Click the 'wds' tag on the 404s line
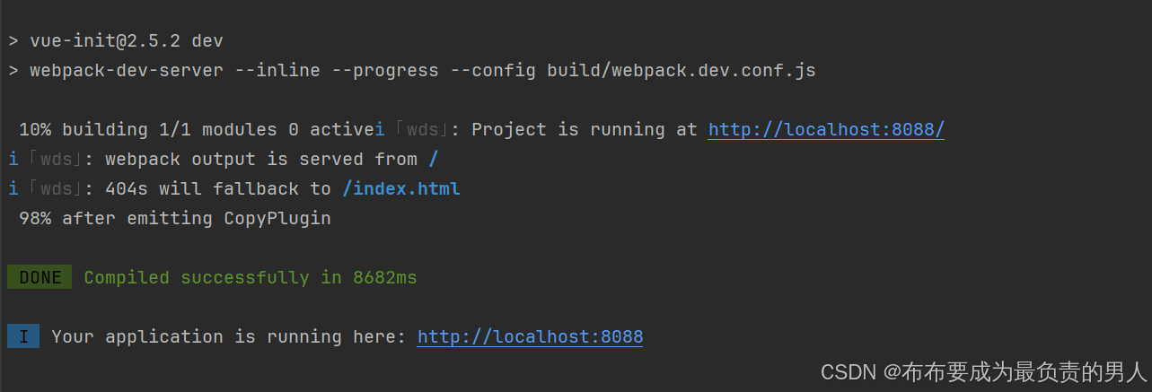1152x392 pixels. (57, 188)
